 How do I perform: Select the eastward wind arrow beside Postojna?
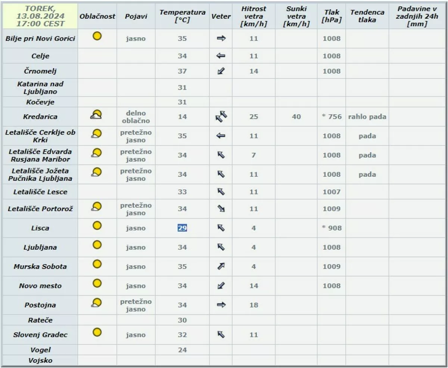click(x=221, y=304)
